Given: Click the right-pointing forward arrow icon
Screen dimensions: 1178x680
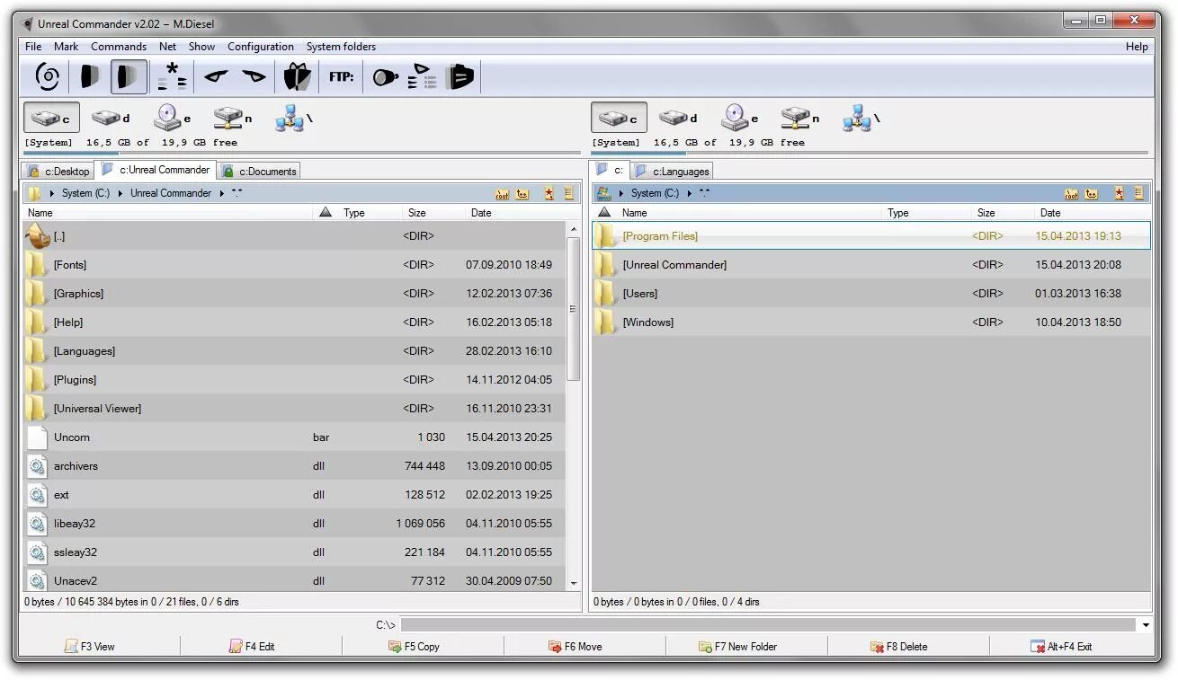Looking at the screenshot, I should [x=254, y=76].
